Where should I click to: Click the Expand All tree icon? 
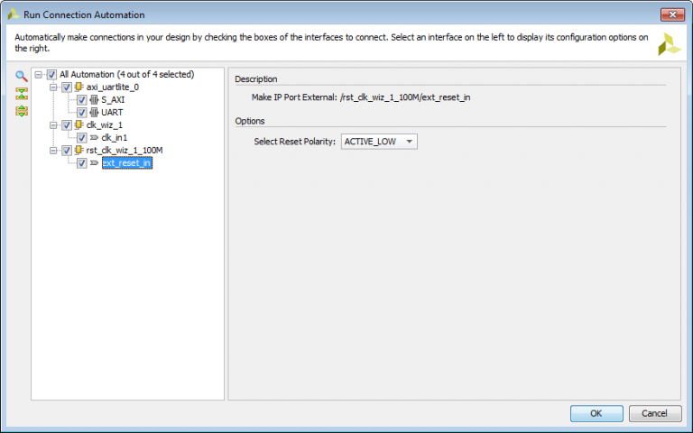tap(22, 111)
